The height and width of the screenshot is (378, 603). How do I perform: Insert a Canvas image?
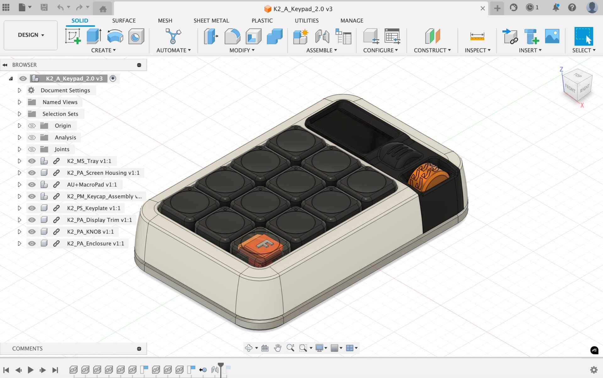coord(552,36)
